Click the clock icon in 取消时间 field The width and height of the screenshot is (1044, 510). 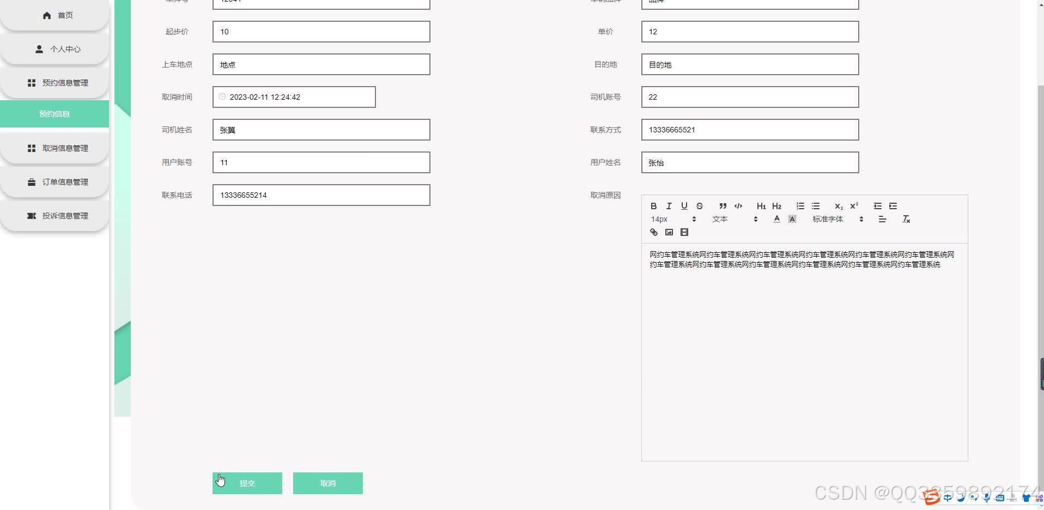(222, 96)
